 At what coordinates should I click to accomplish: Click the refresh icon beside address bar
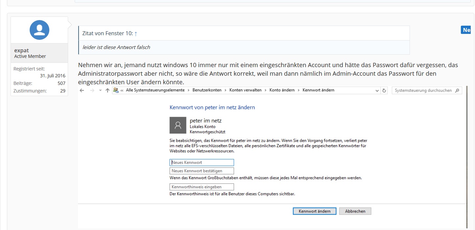pyautogui.click(x=384, y=90)
